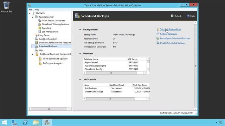Screen dimensions: 225x126
Task: Select the ReportServer2 database row
Action: [x=115, y=62]
